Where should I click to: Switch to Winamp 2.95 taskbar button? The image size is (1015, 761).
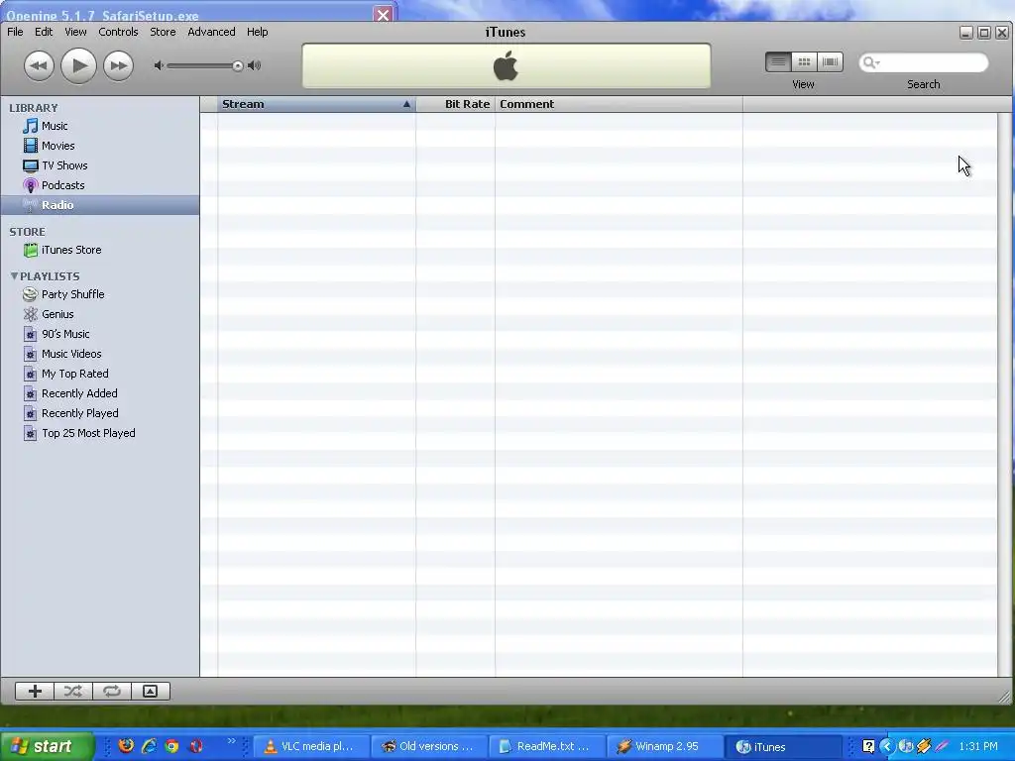point(664,747)
